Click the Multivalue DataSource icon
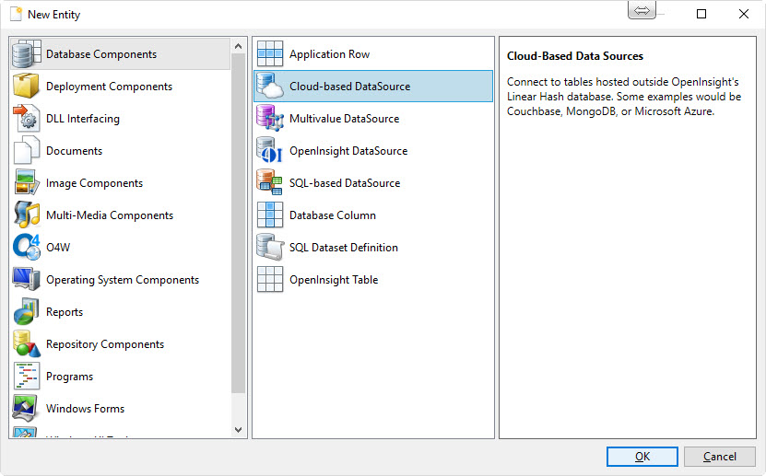 click(x=270, y=118)
